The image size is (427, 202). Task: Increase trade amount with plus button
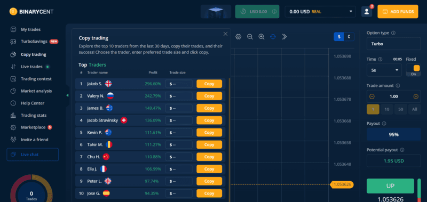click(x=416, y=96)
